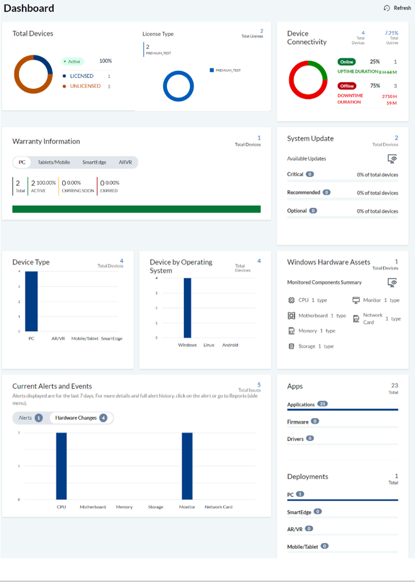Click the Network Card axis label
This screenshot has height=585, width=415.
[218, 507]
